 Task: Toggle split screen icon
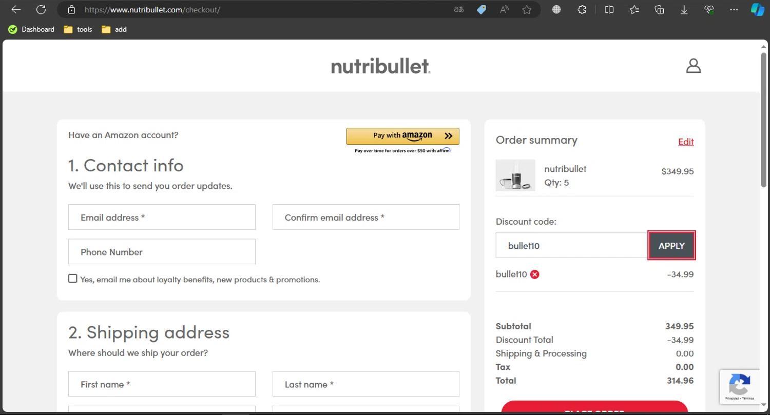(609, 9)
